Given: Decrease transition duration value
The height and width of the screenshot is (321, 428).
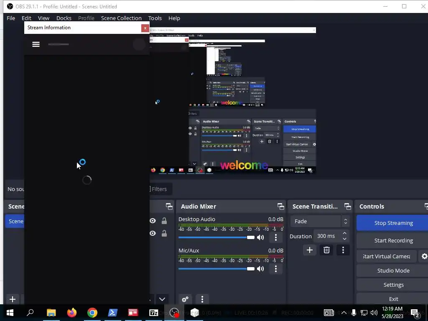Looking at the screenshot, I should pos(344,239).
